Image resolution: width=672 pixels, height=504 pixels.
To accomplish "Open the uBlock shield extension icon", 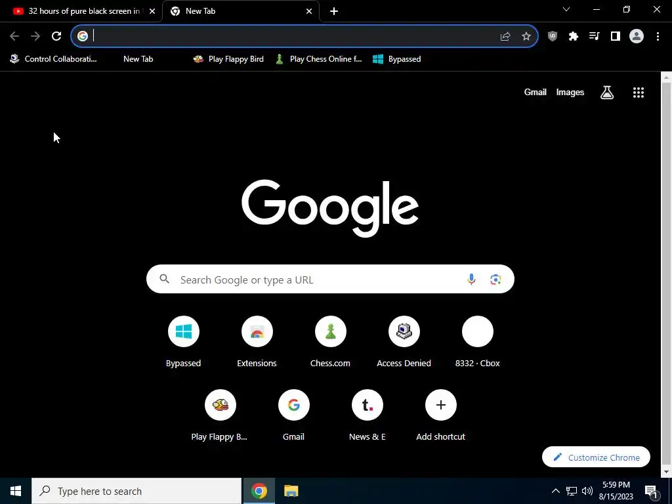I will pyautogui.click(x=553, y=37).
